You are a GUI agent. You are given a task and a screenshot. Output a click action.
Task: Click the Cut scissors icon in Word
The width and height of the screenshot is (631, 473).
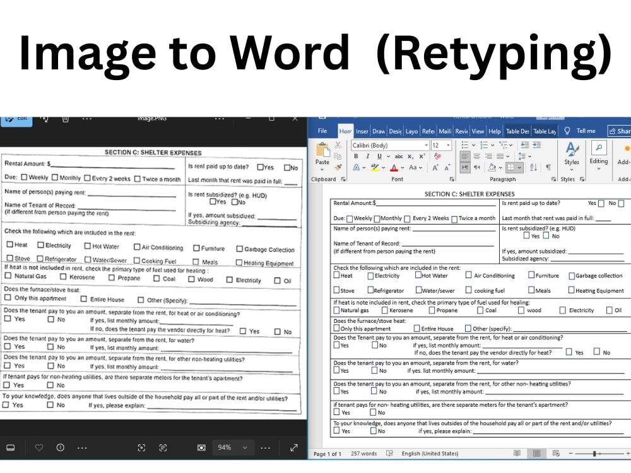338,145
